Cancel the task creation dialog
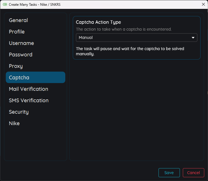Viewport: 208px width, 181px height. (x=193, y=173)
